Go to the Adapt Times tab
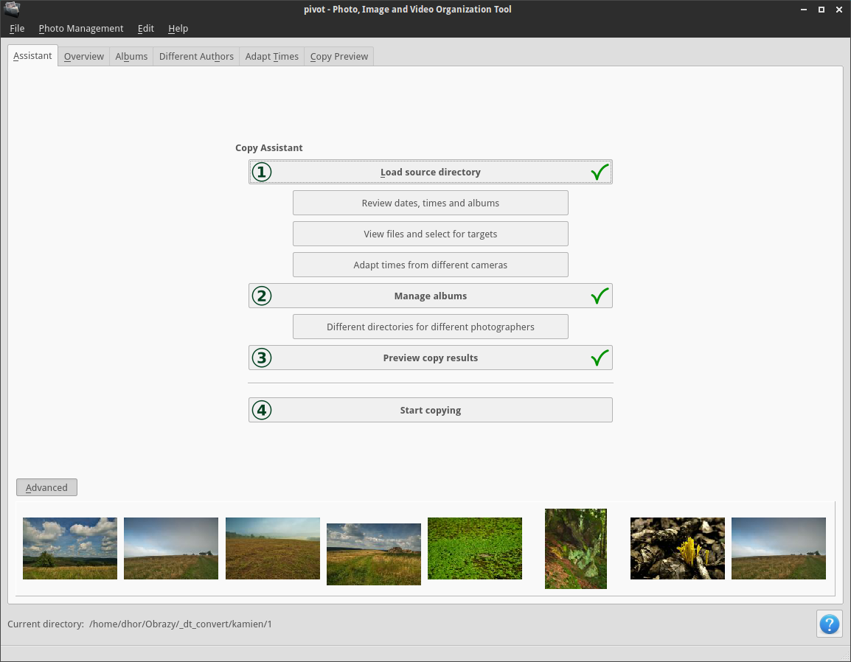This screenshot has width=851, height=662. point(272,57)
